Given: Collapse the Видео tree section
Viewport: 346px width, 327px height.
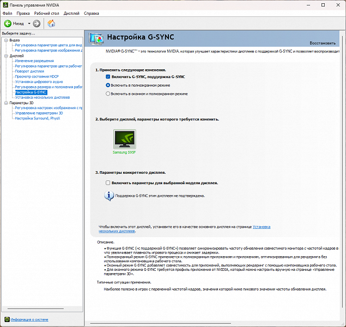Looking at the screenshot, I should [6, 40].
